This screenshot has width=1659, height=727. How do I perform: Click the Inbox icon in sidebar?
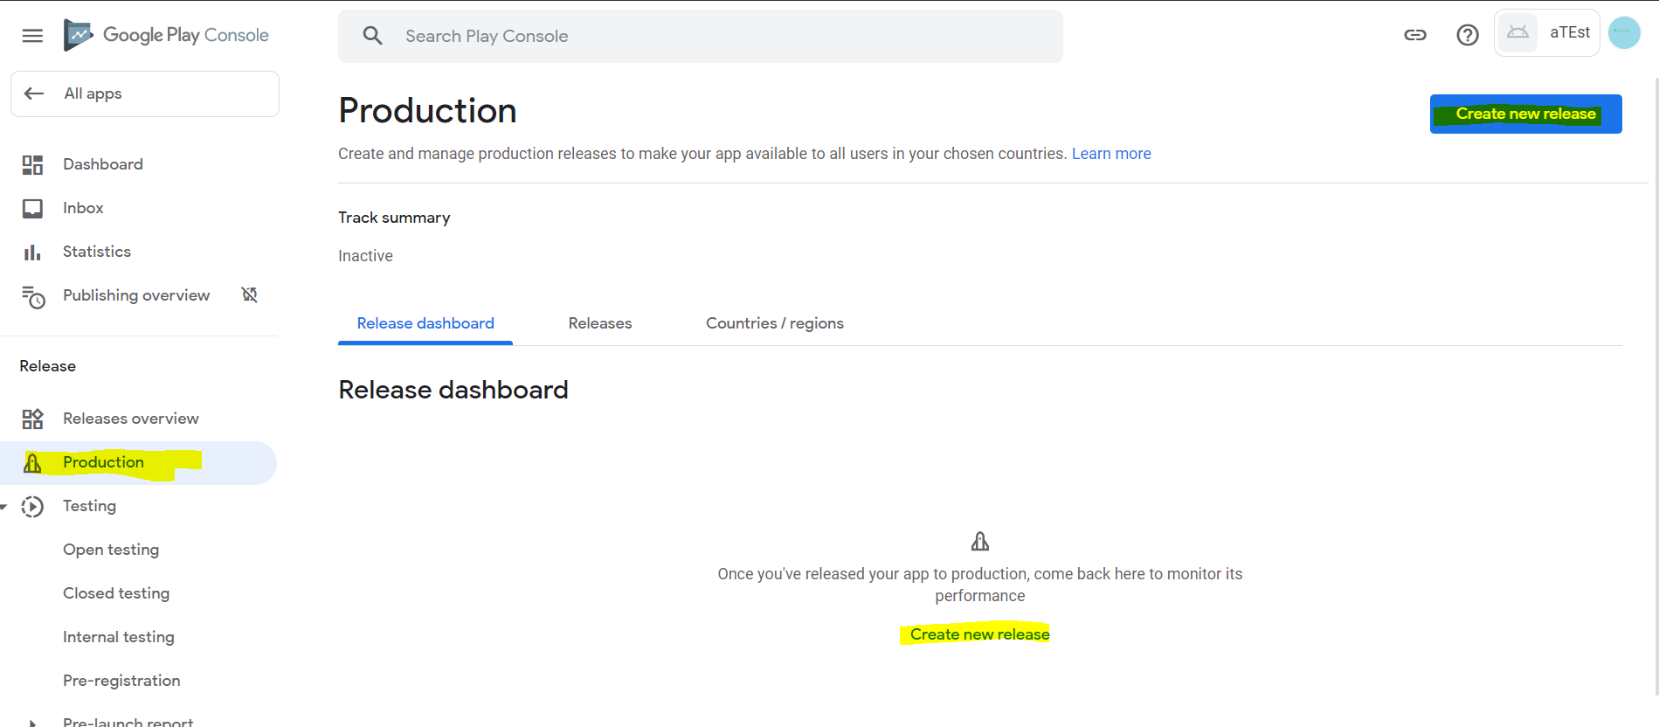tap(32, 209)
